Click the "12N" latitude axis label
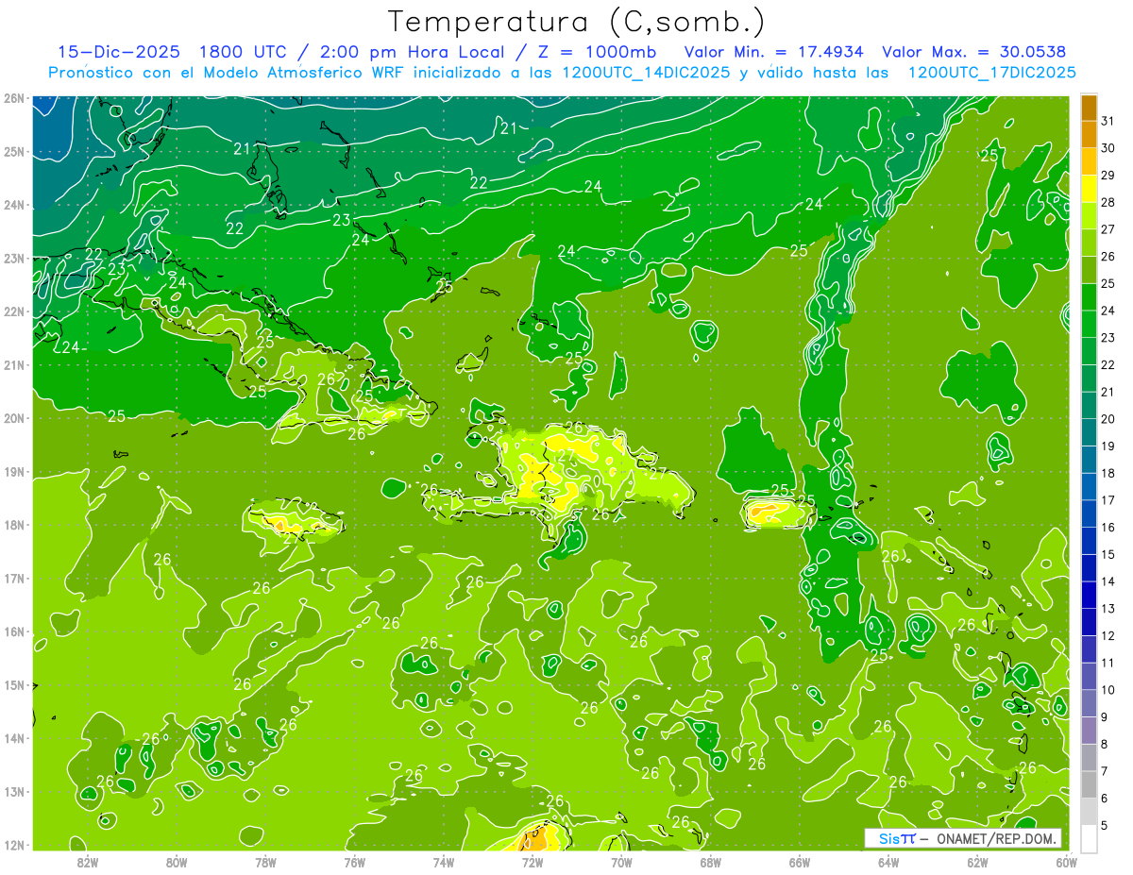 point(13,845)
